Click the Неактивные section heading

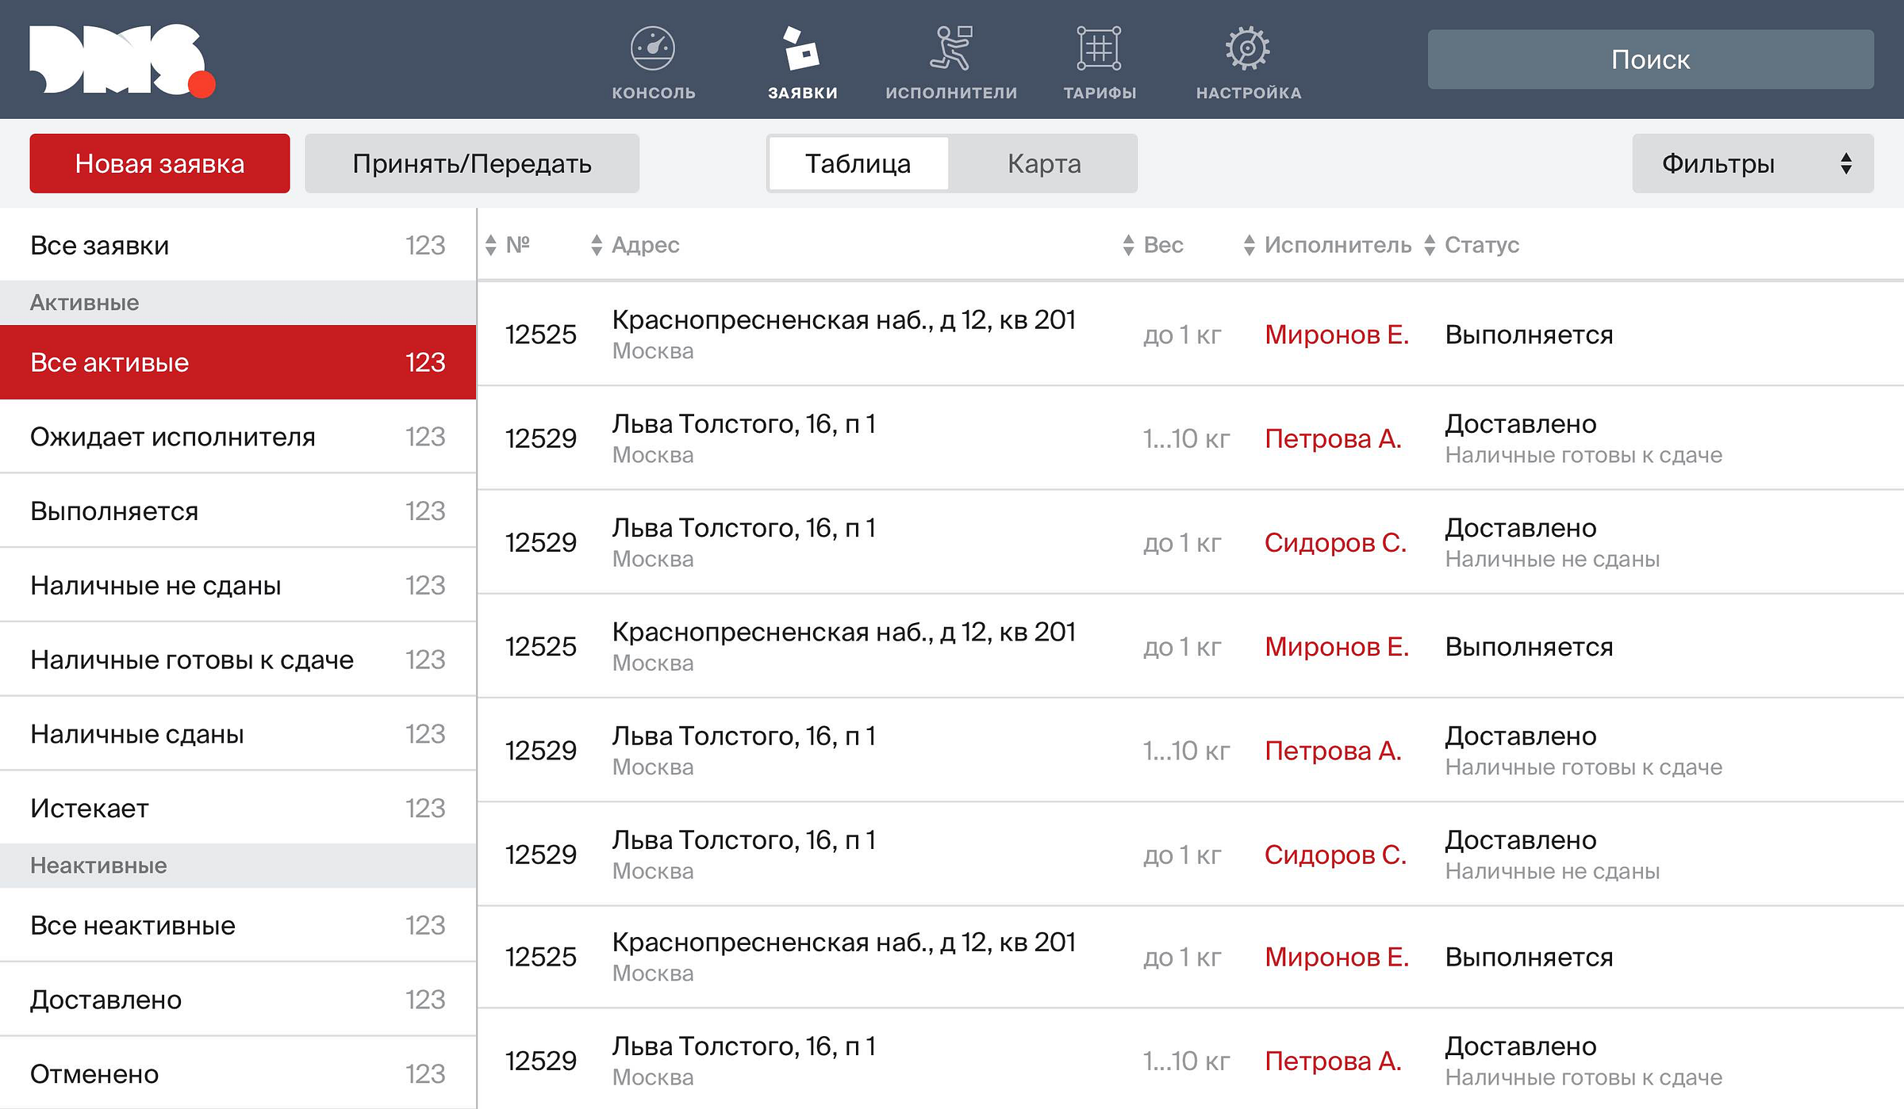click(x=98, y=866)
